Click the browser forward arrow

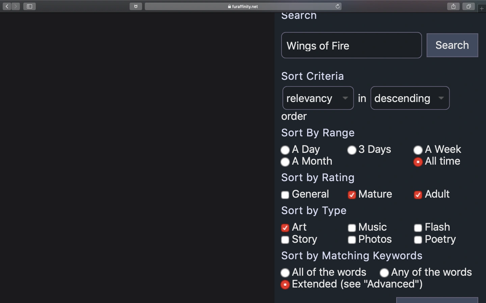16,6
